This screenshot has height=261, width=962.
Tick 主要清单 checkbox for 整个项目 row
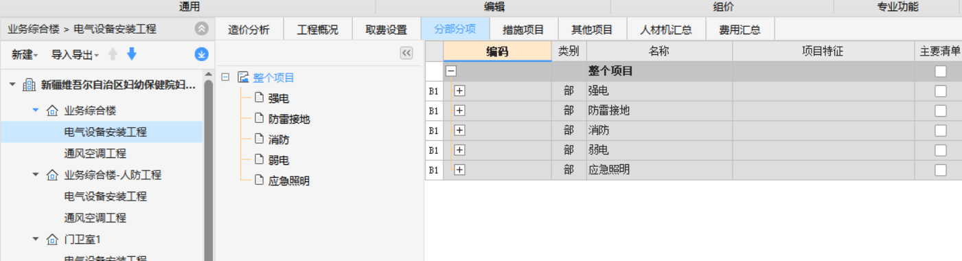[940, 71]
